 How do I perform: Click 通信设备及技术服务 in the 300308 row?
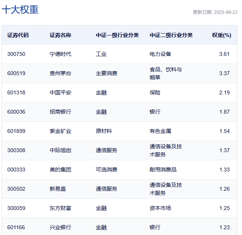(166, 151)
